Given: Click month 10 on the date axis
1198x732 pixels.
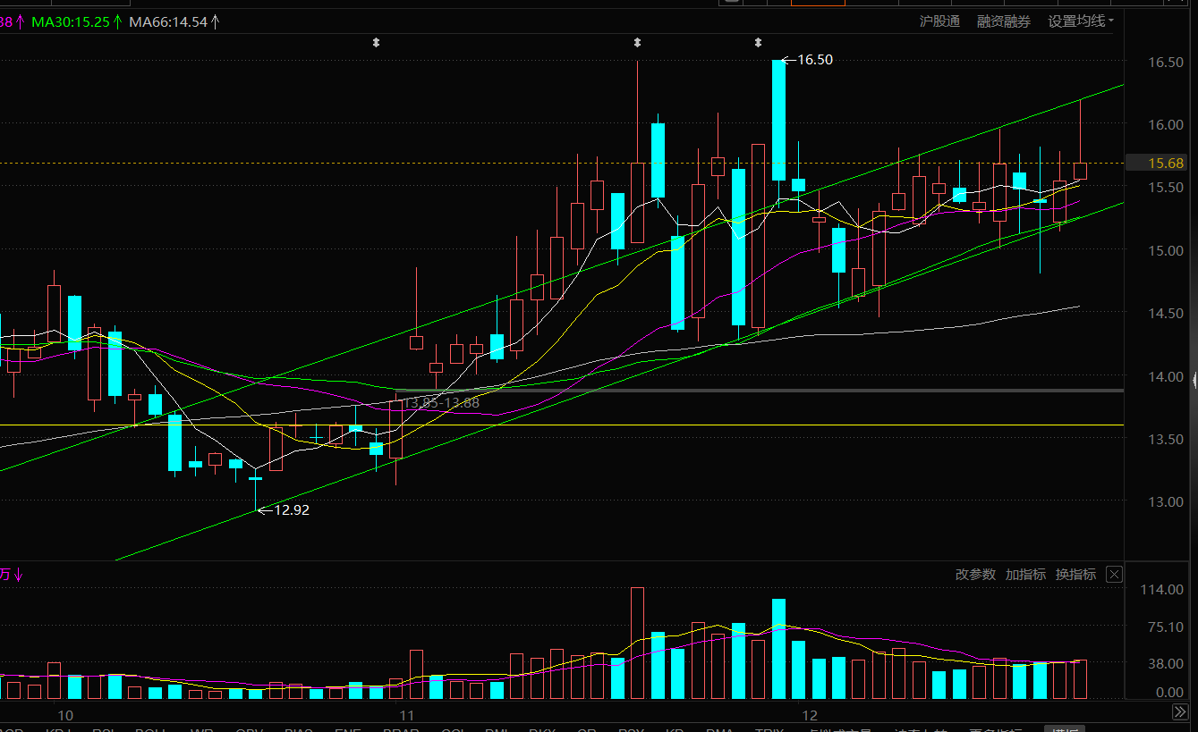Looking at the screenshot, I should (64, 716).
